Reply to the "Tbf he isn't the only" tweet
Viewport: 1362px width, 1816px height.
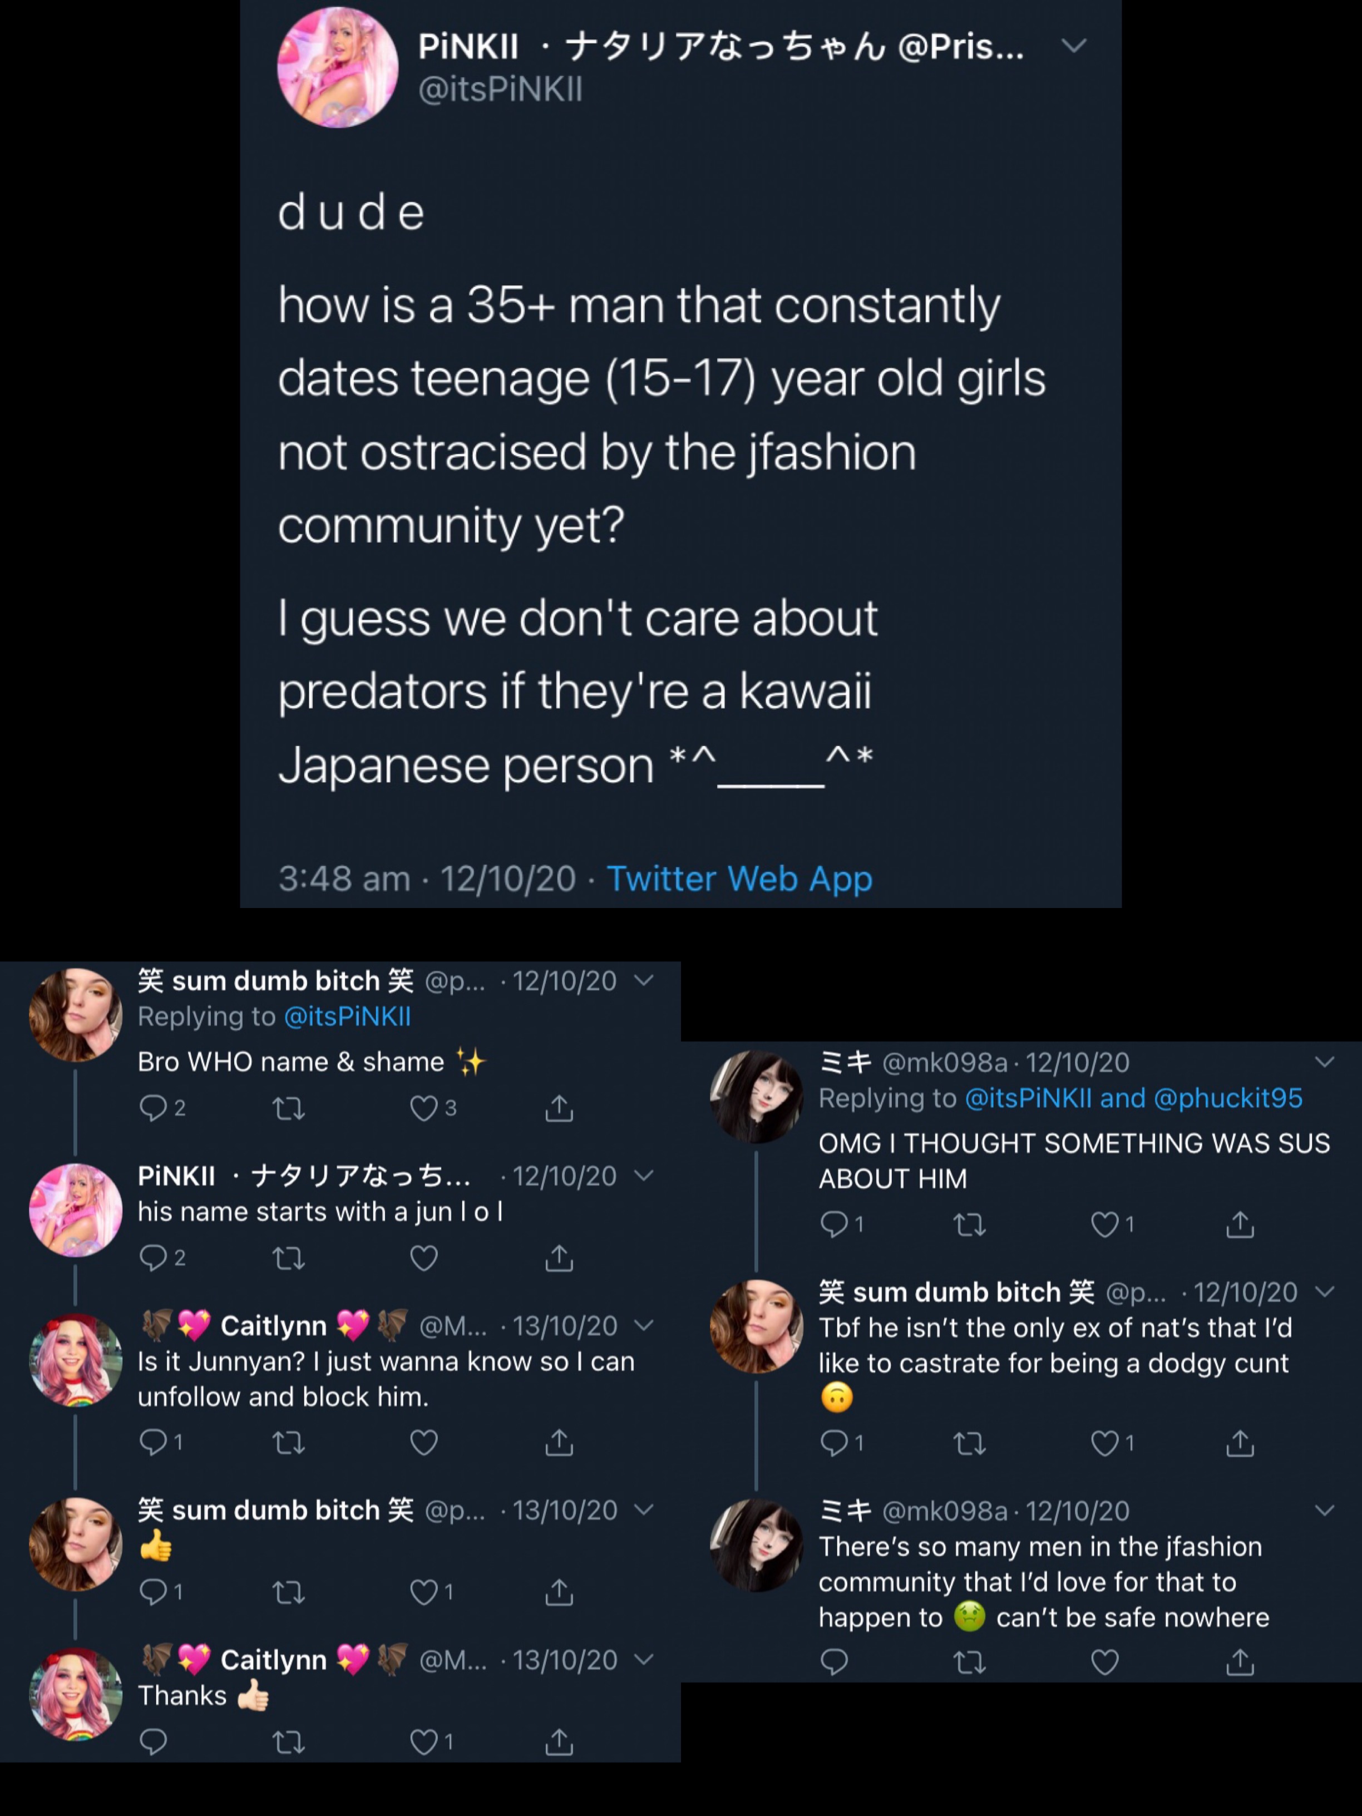point(834,1443)
